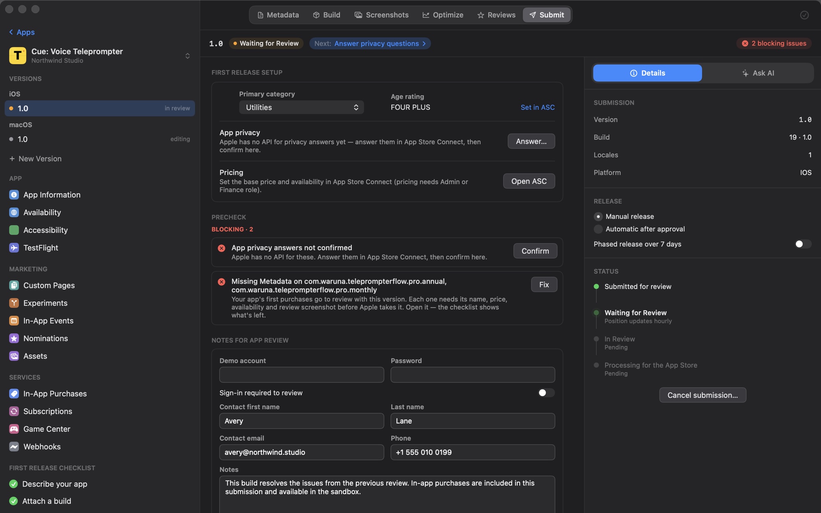The width and height of the screenshot is (821, 513).
Task: Open the Nominations star icon
Action: tap(14, 338)
